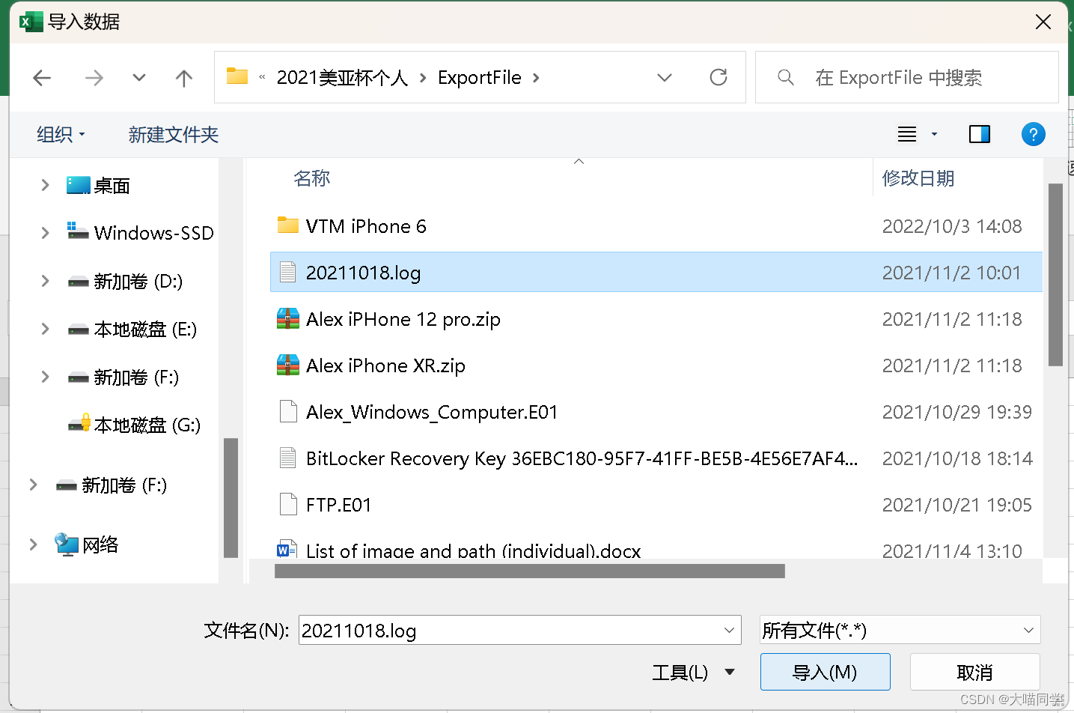Refresh the ExportFile folder view
1074x713 pixels.
(718, 76)
